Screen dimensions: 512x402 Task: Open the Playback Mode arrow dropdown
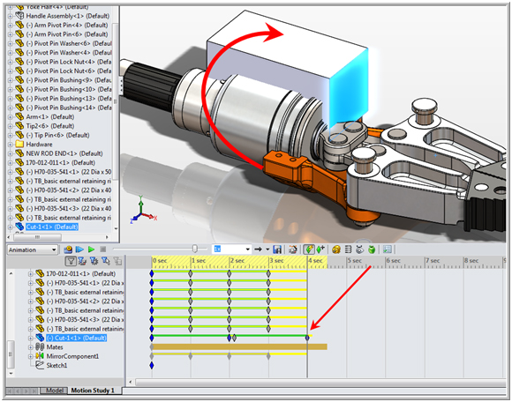pyautogui.click(x=267, y=249)
